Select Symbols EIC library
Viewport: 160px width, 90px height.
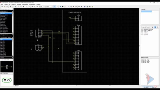pos(6,18)
